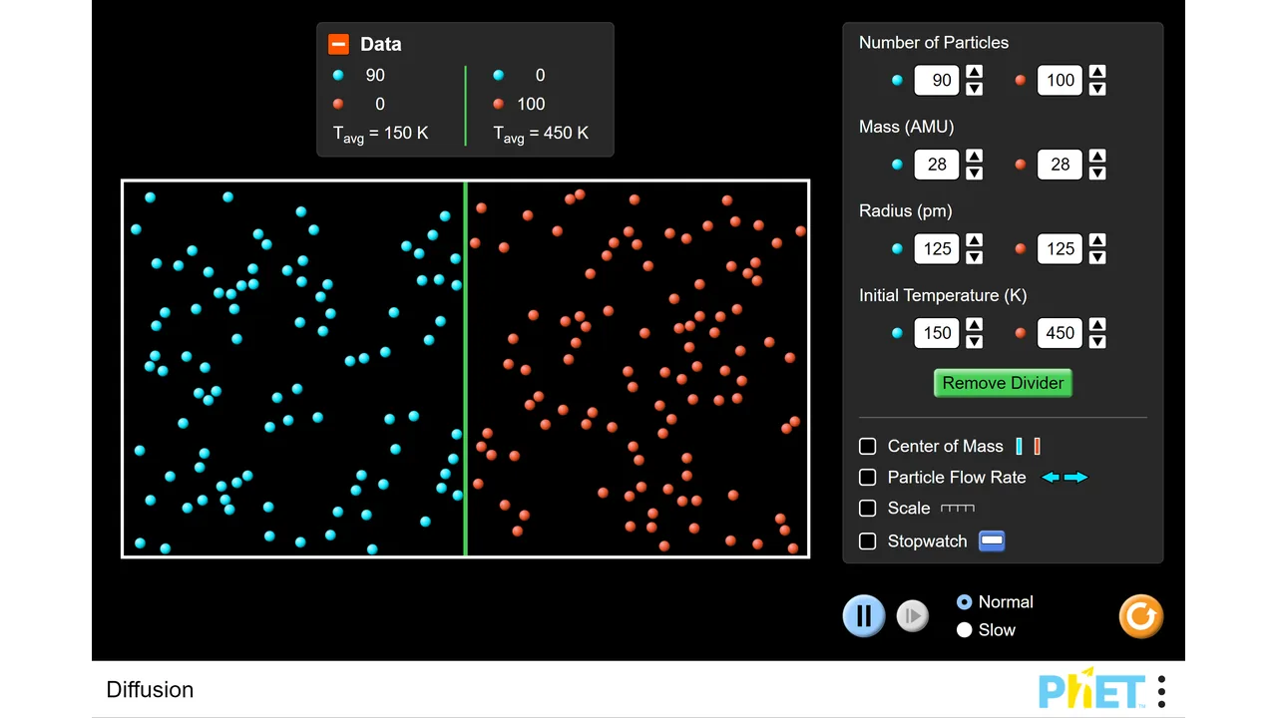This screenshot has width=1277, height=718.
Task: Click the red particle count field 100
Action: [1060, 80]
